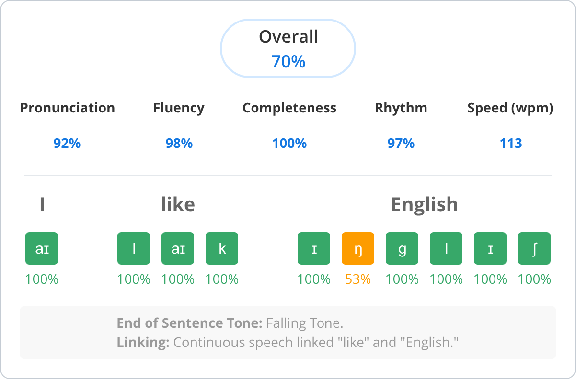
Task: Select the l phoneme tile under "like"
Action: (134, 248)
